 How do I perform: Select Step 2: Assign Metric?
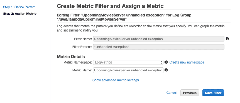tap(20, 14)
